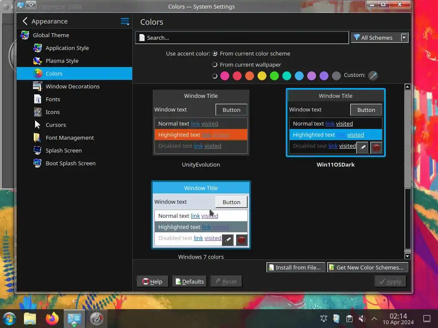Screen dimensions: 438x328
Task: Pick the pink accent color
Action: click(225, 76)
